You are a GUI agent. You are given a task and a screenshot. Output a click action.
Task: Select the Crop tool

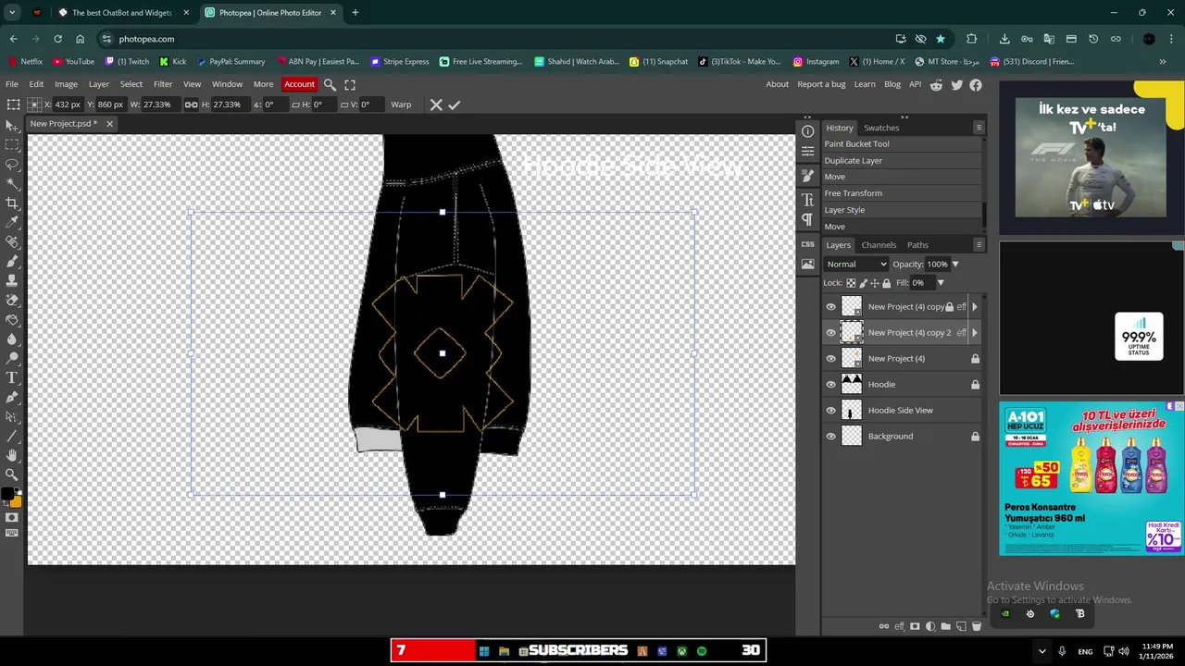[x=12, y=203]
